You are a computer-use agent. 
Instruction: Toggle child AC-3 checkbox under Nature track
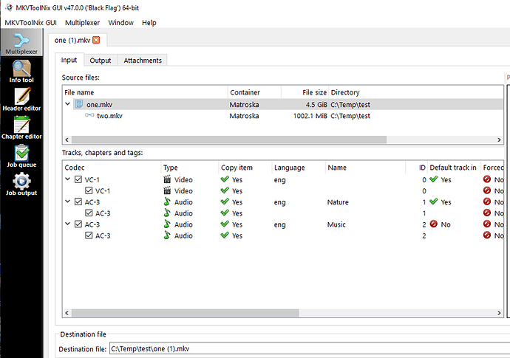pos(89,213)
